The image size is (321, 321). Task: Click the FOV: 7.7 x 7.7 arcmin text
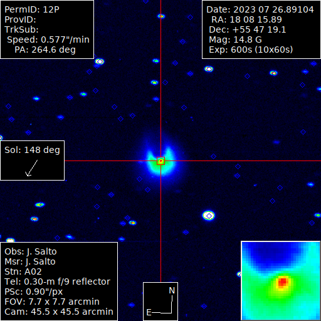coord(52,302)
